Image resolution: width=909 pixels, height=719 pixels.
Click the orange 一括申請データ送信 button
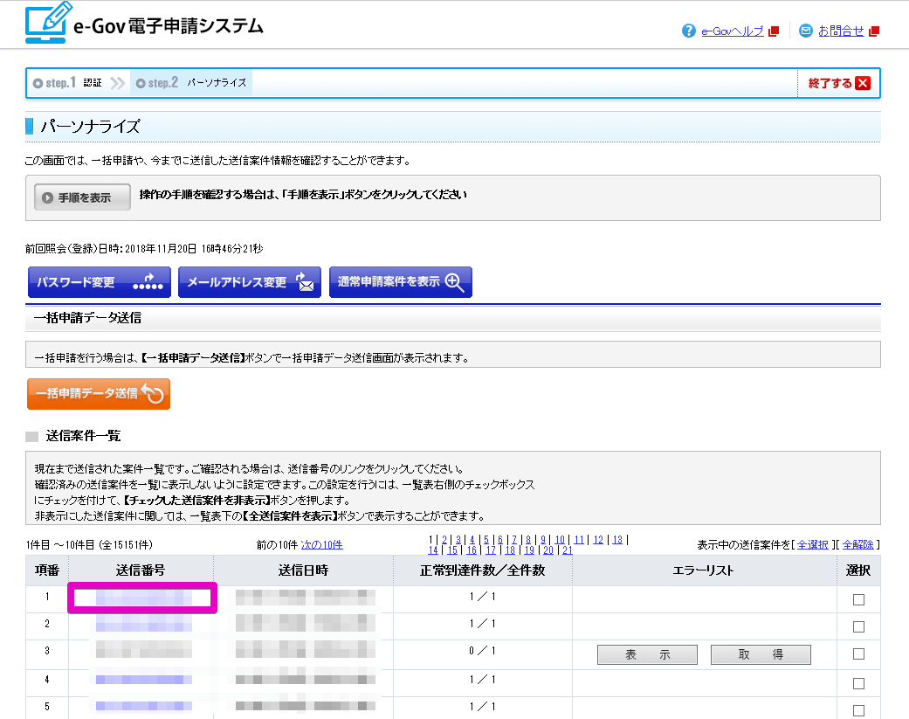click(x=99, y=394)
